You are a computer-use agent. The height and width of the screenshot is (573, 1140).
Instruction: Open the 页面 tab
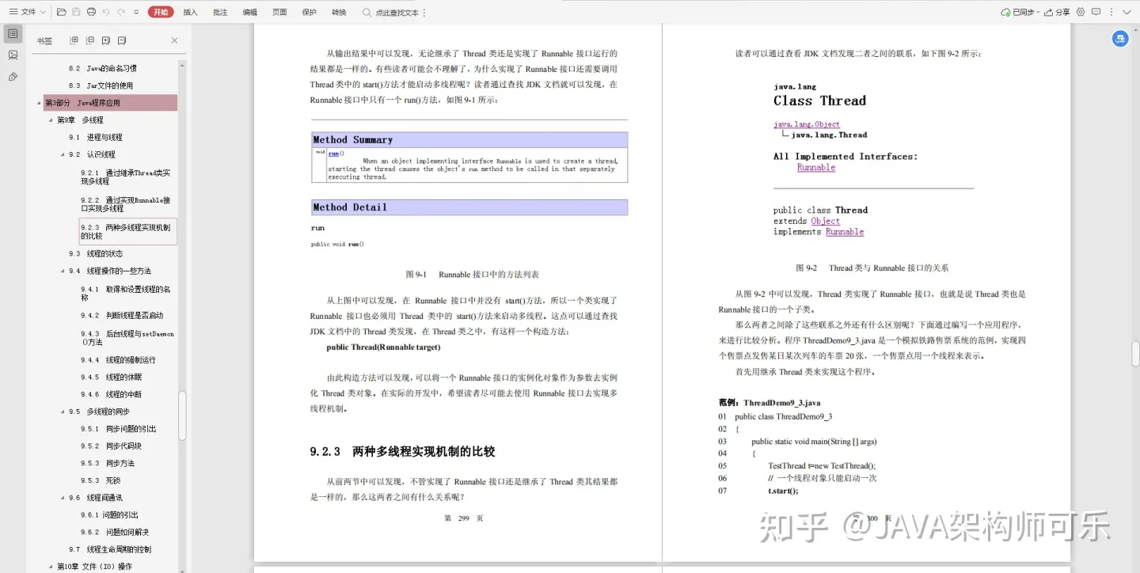click(279, 12)
